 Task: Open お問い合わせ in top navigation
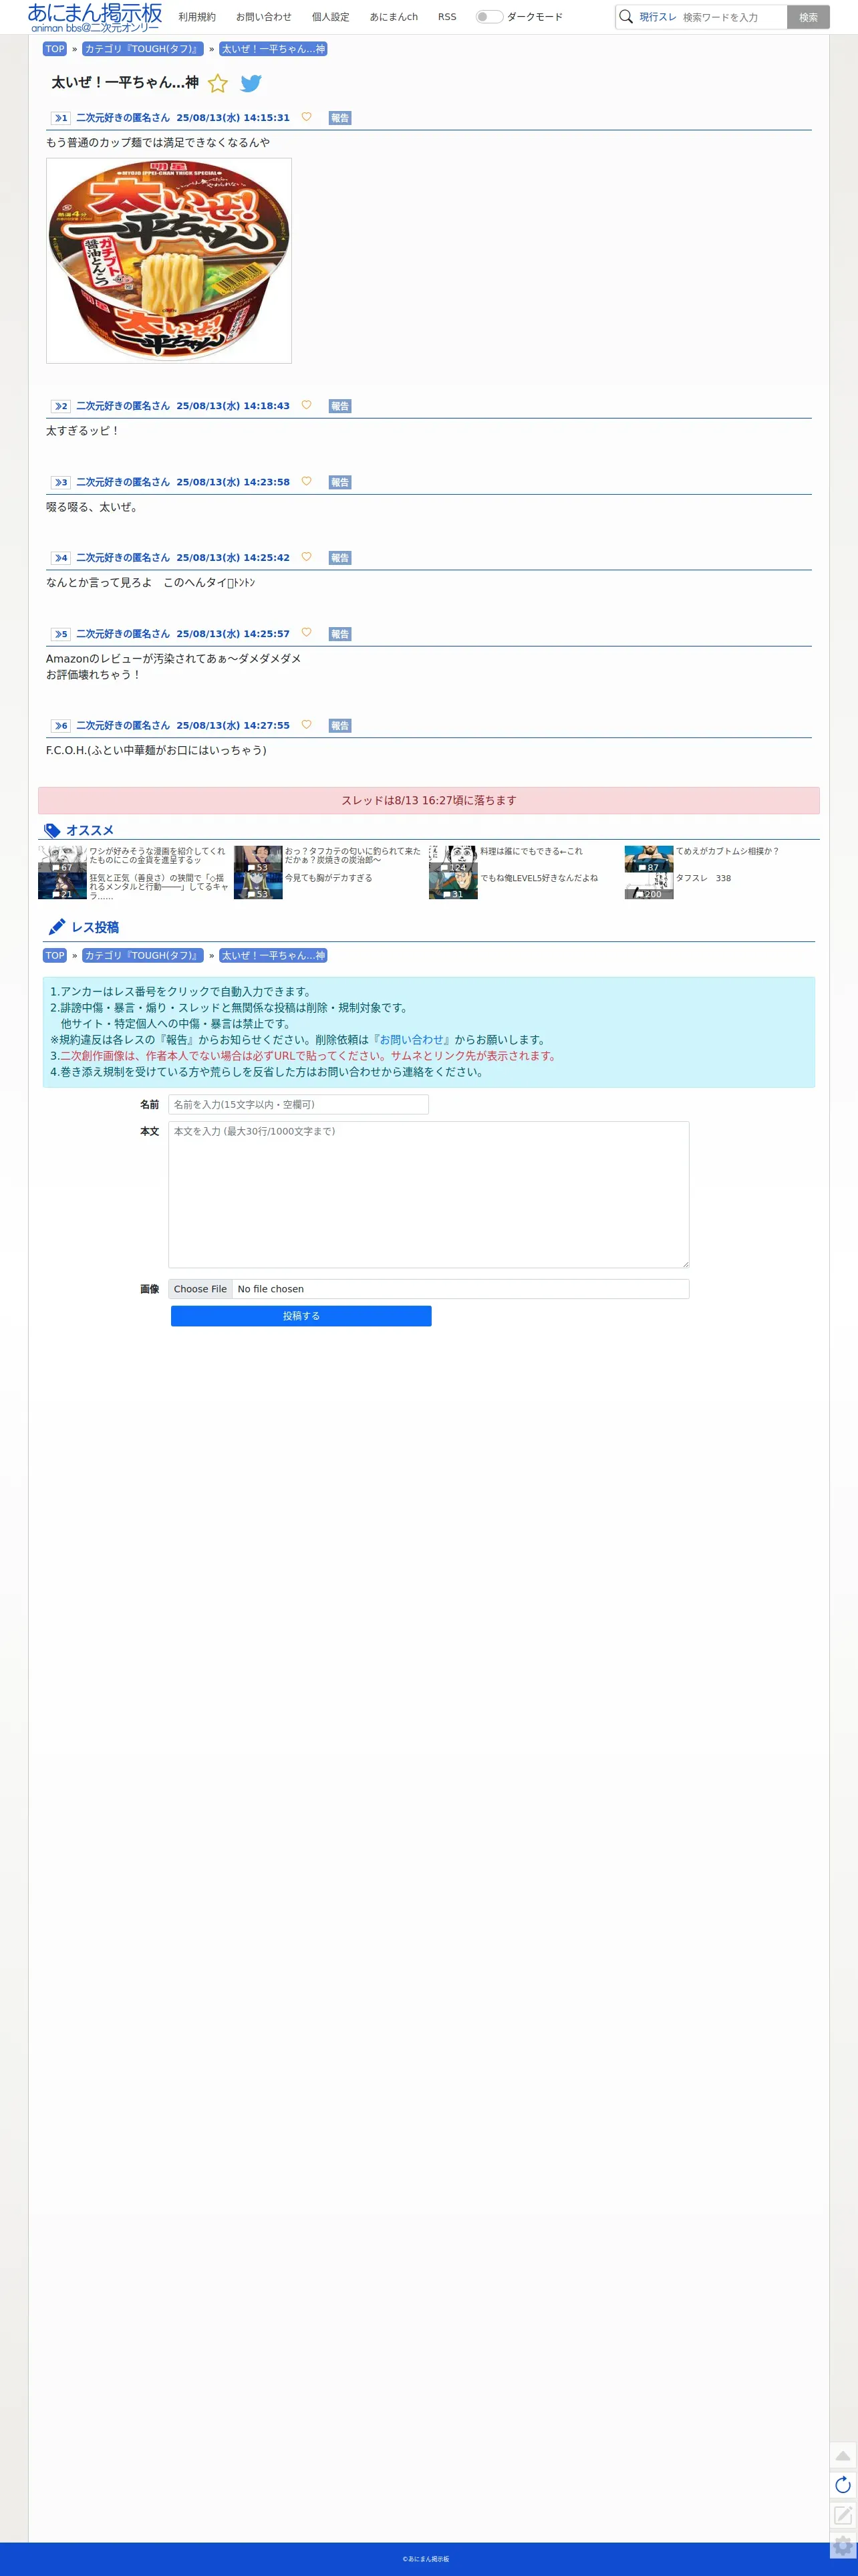click(264, 17)
